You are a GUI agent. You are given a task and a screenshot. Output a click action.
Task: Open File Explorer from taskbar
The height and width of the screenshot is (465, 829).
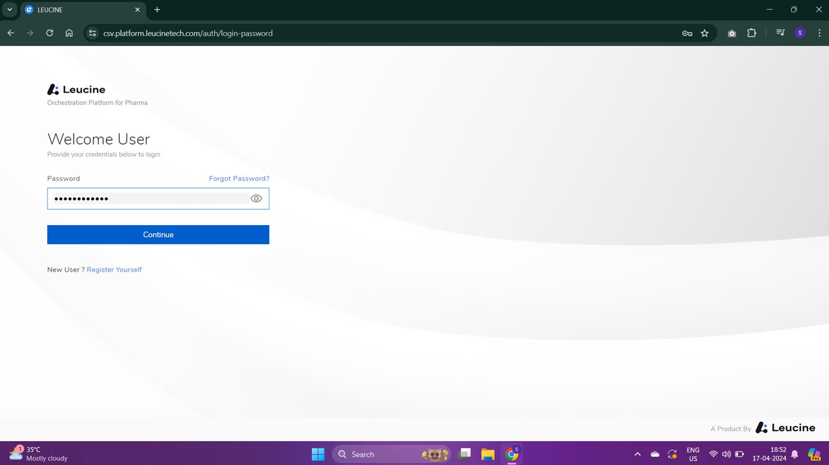tap(488, 454)
